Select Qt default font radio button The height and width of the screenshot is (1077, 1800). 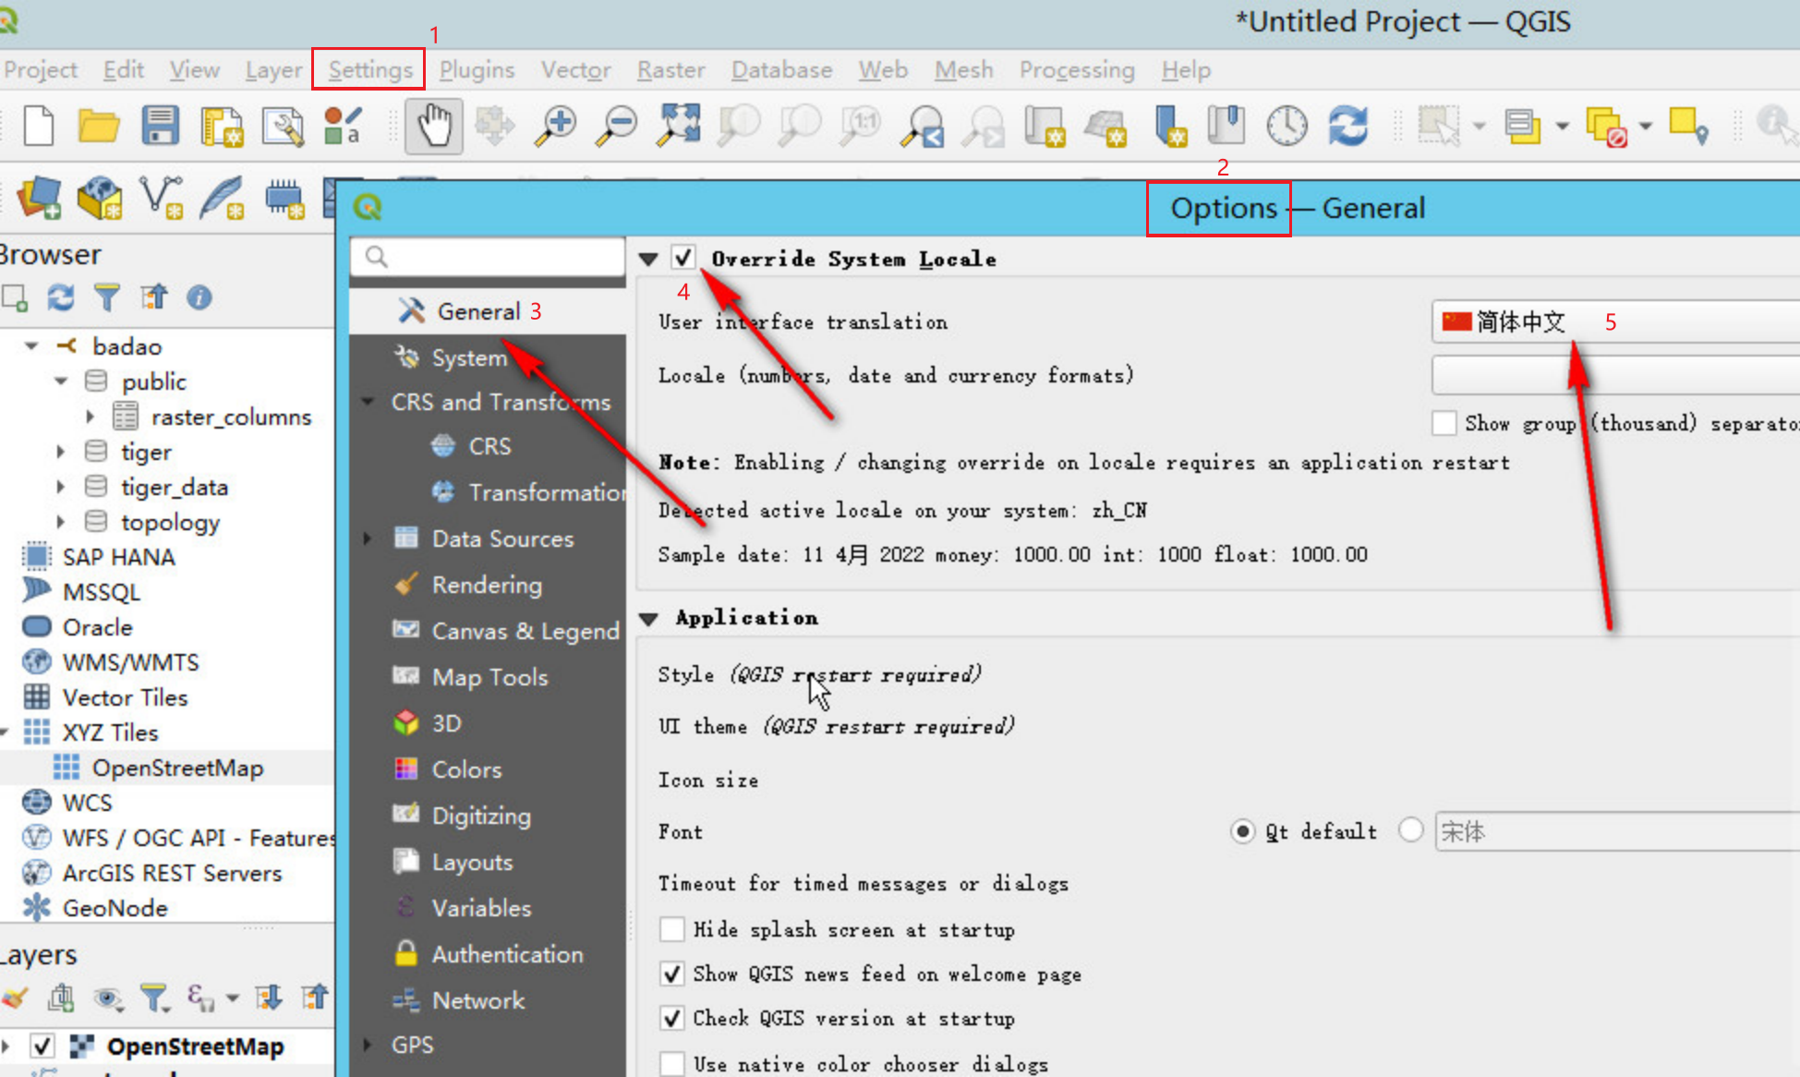pos(1243,831)
